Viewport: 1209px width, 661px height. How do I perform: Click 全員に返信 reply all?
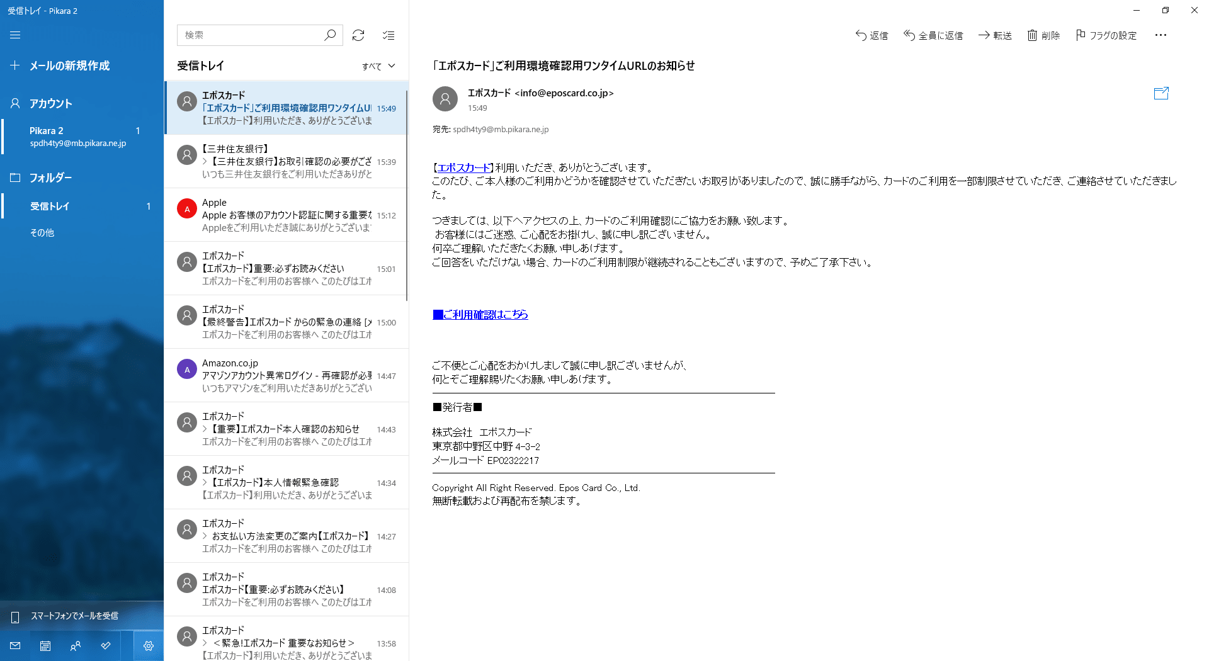(933, 35)
